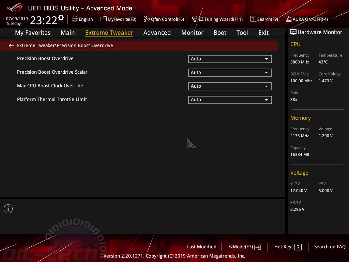
Task: Open the Monitor tab
Action: coord(192,33)
